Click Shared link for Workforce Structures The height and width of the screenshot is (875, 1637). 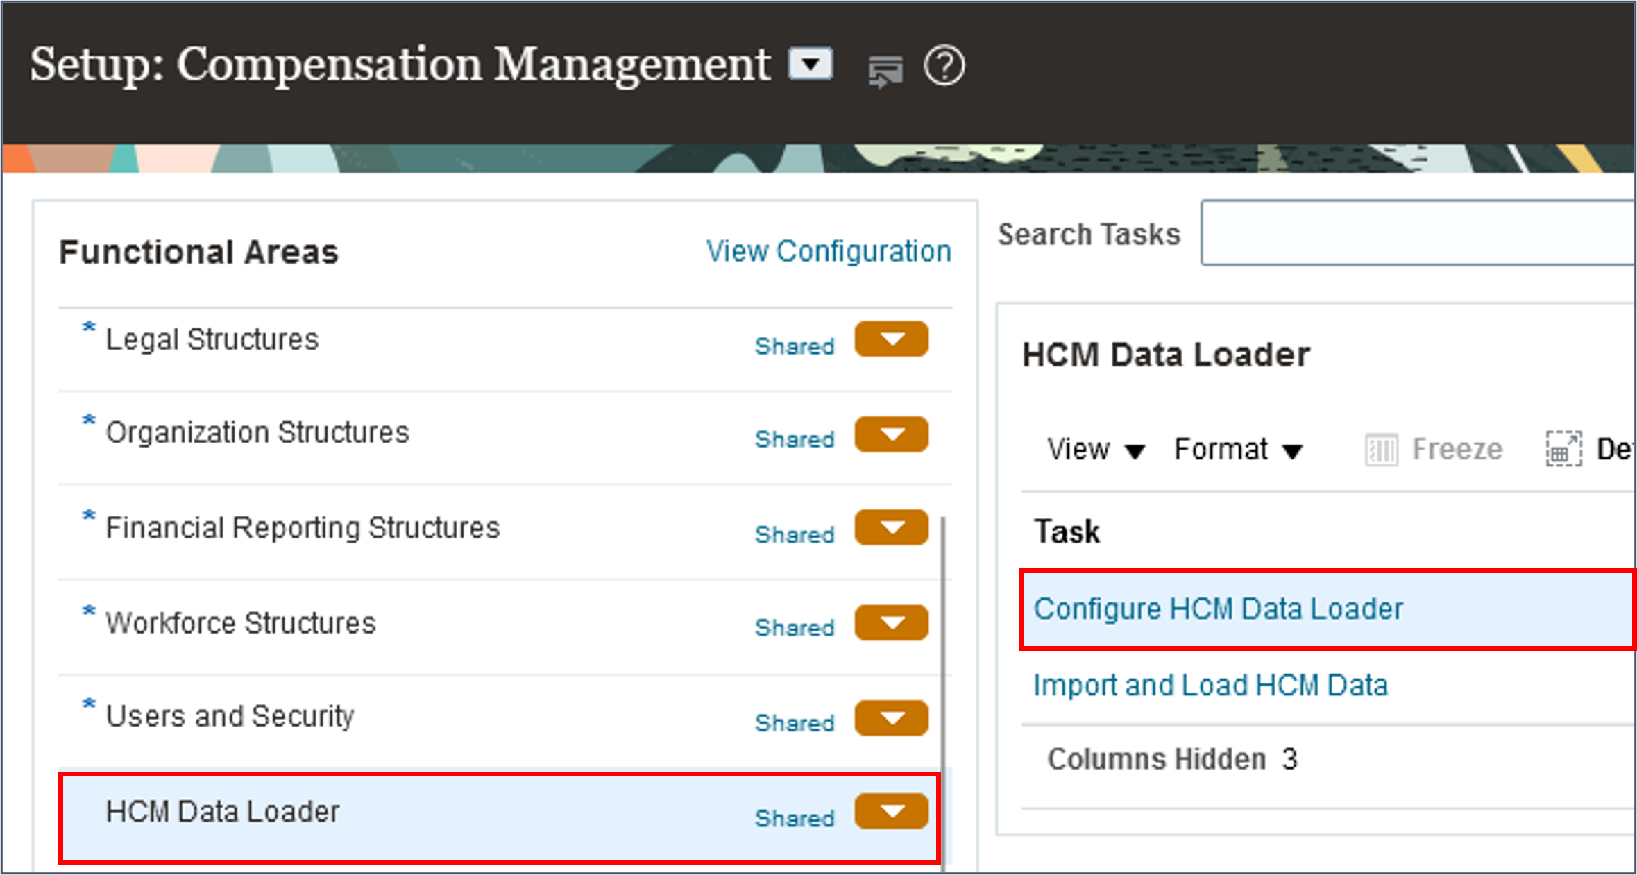pyautogui.click(x=795, y=627)
